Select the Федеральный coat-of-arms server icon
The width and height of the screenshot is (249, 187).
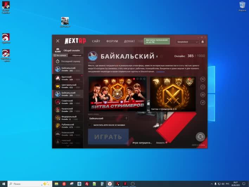58,118
